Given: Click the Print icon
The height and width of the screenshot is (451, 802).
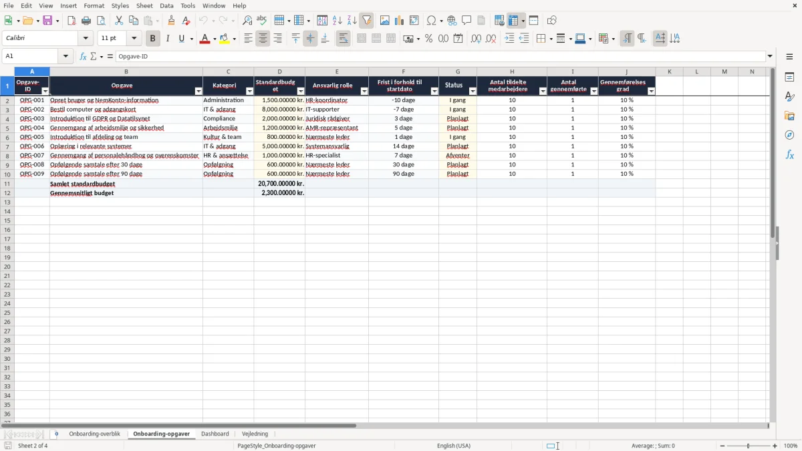Looking at the screenshot, I should pos(86,21).
